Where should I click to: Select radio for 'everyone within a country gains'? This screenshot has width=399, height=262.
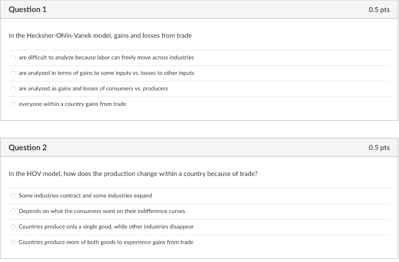[x=13, y=104]
